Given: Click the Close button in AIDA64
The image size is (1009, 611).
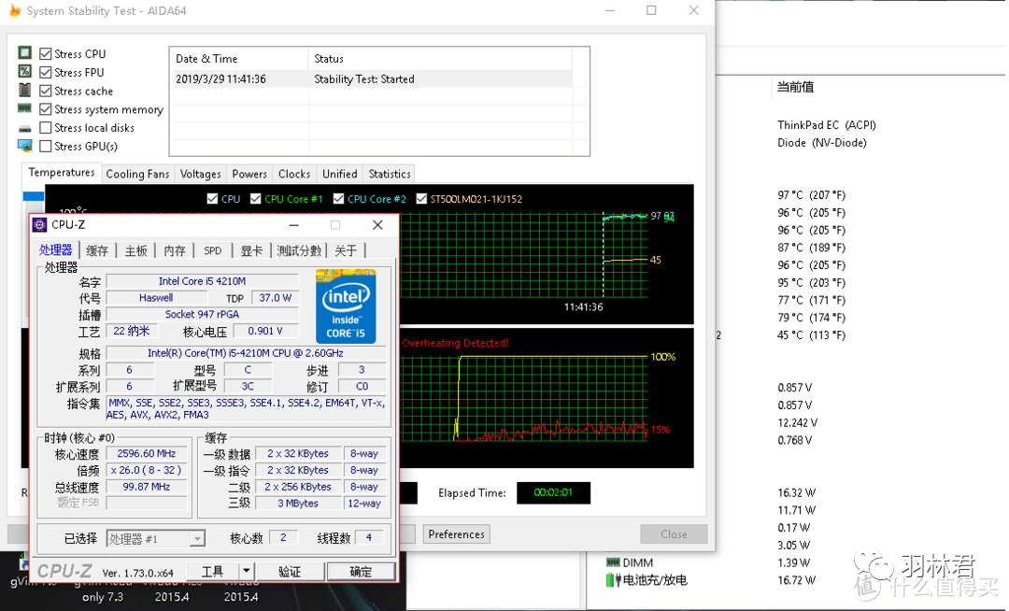Looking at the screenshot, I should (674, 533).
